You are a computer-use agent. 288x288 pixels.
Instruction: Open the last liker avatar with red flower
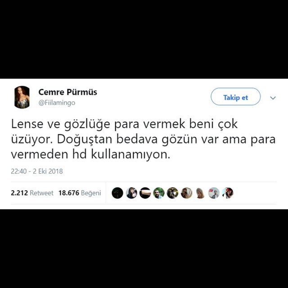[x=228, y=193]
